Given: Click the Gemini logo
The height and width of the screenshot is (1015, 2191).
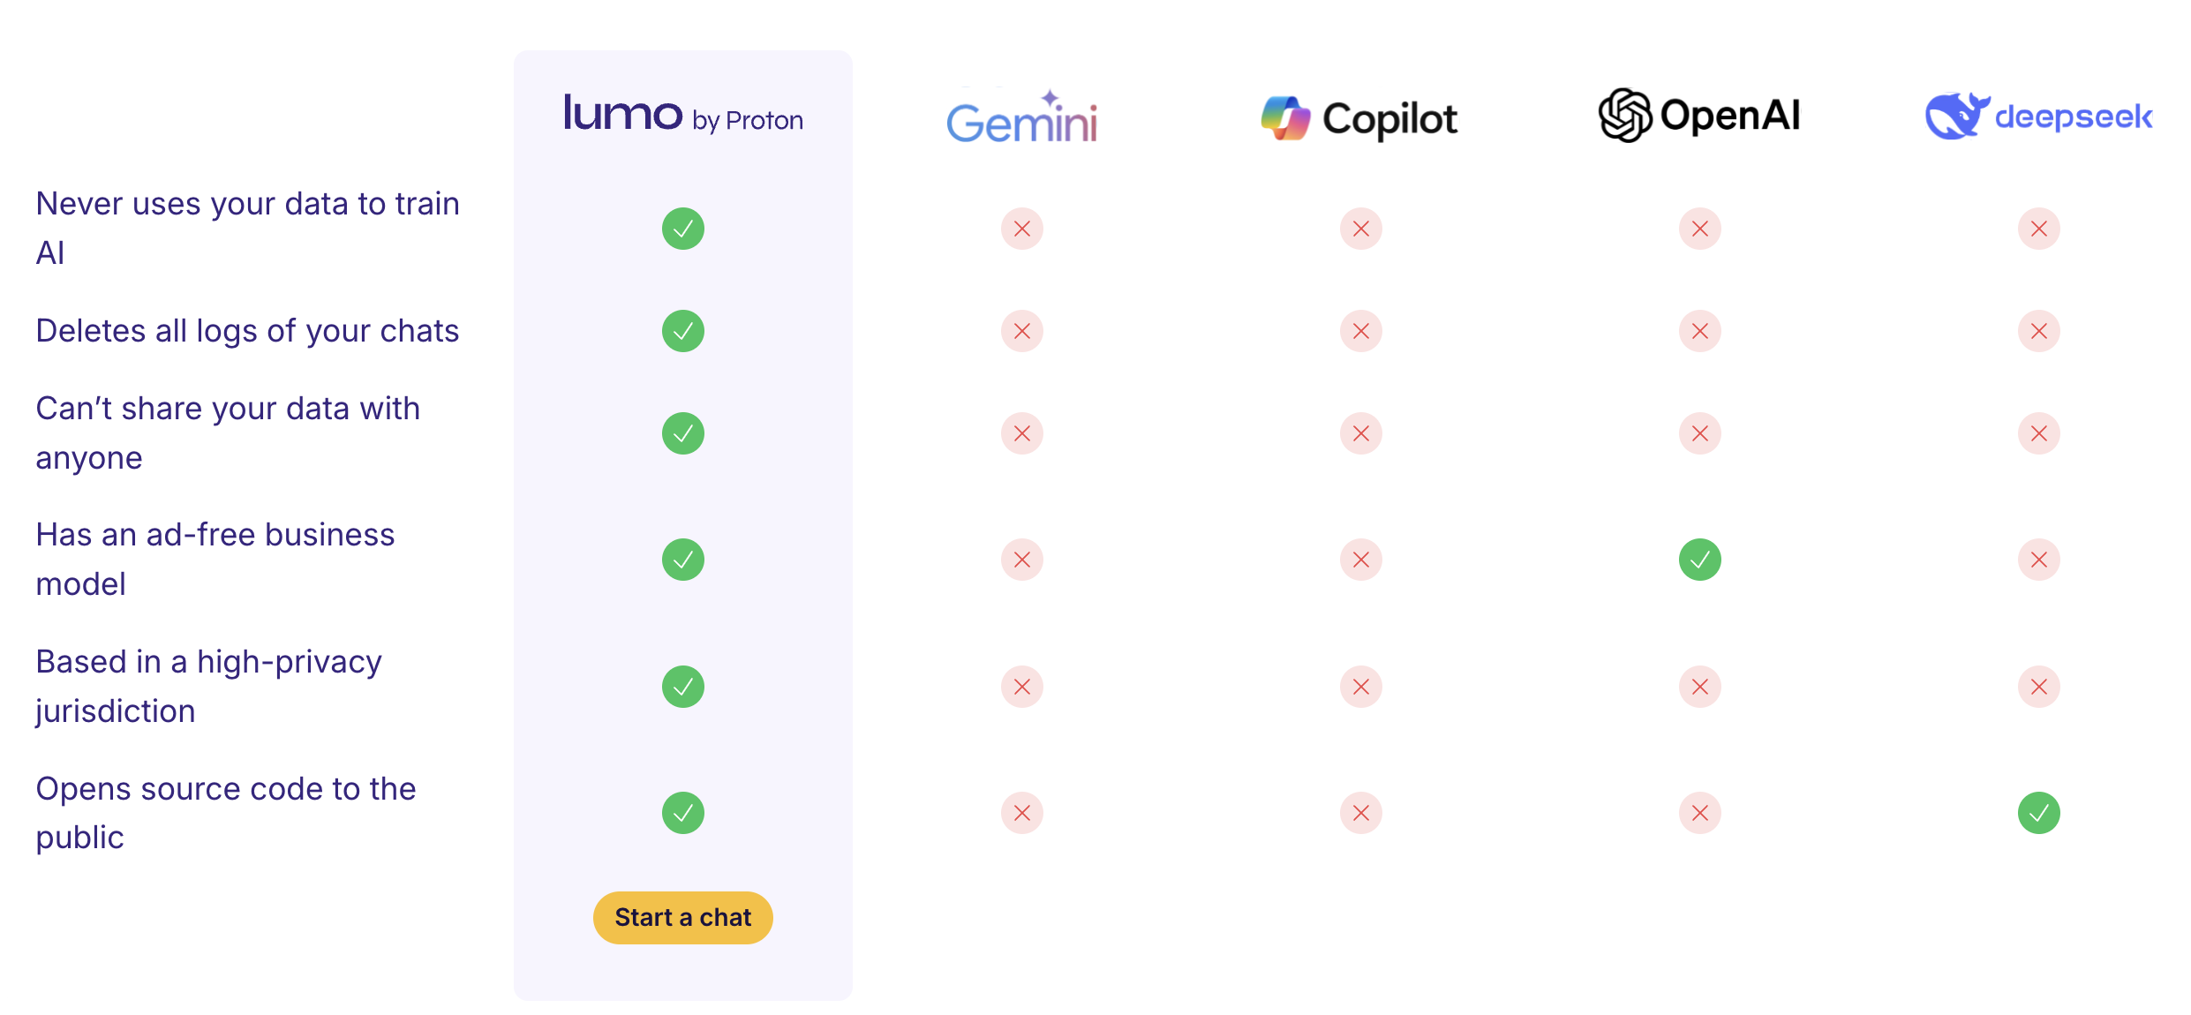Looking at the screenshot, I should point(1021,117).
